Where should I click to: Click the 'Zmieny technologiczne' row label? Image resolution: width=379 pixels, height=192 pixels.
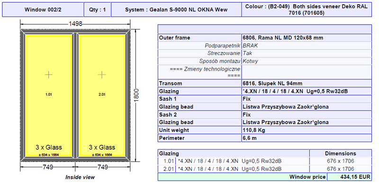(205, 72)
